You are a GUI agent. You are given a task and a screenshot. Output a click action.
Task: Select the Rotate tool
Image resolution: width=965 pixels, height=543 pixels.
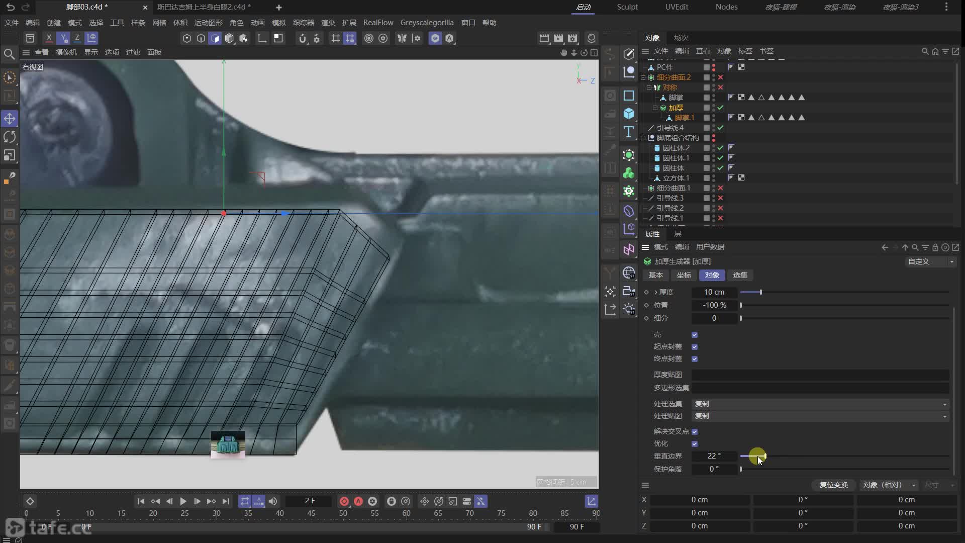(10, 137)
